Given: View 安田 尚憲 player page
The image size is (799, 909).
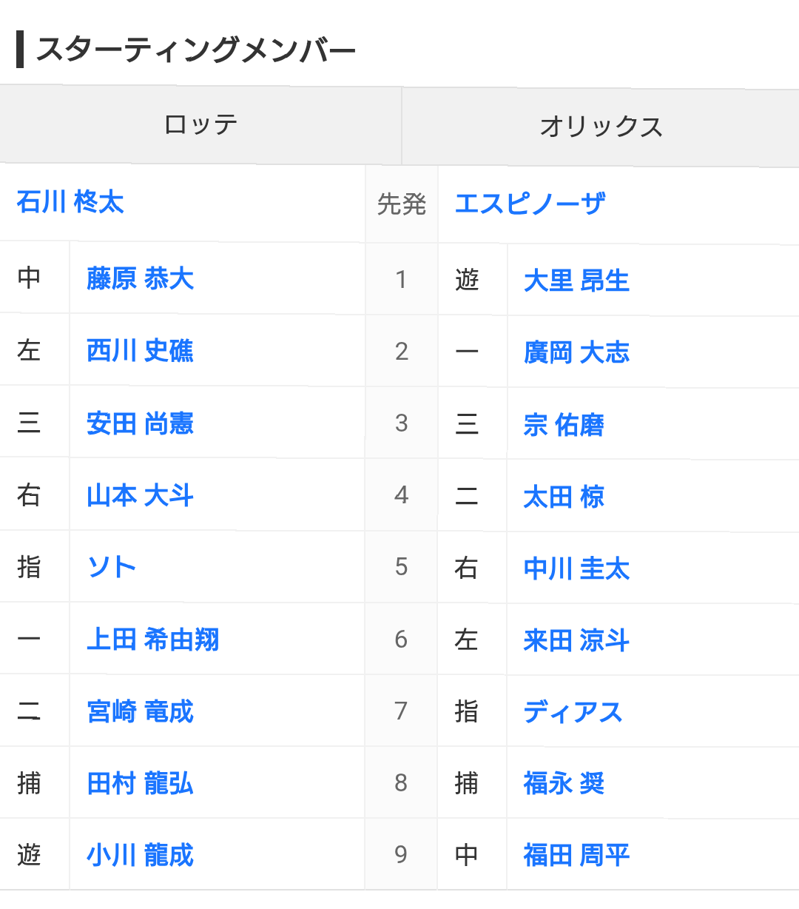Looking at the screenshot, I should tap(140, 423).
